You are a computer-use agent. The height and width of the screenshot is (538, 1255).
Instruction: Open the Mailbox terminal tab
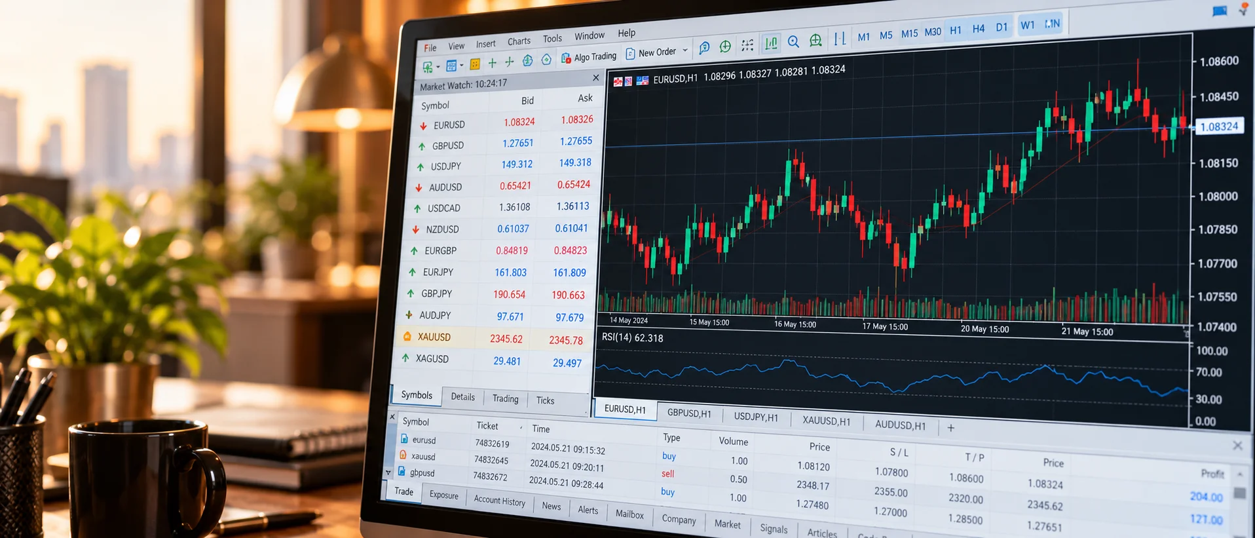629,514
